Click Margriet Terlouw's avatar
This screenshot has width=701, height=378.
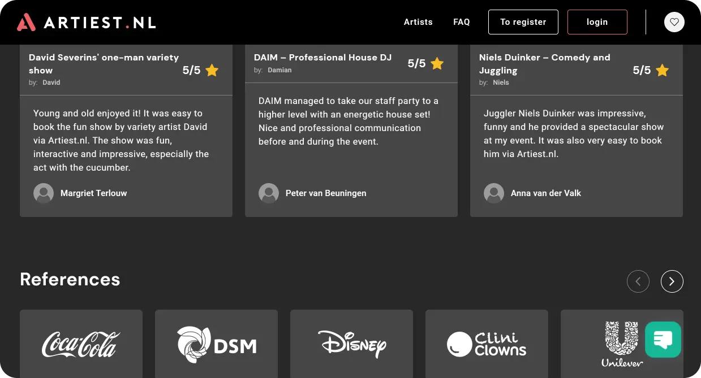(44, 193)
